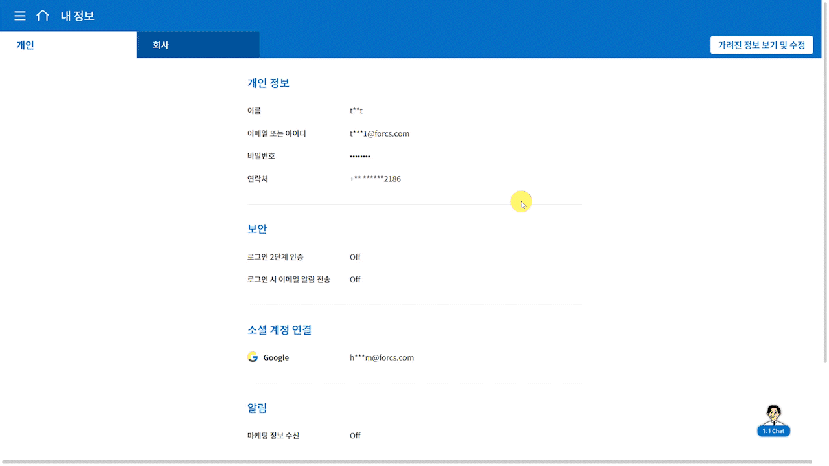Click the 로그인 시 이메일 알림 전송 Off value
The height and width of the screenshot is (466, 829).
pyautogui.click(x=355, y=280)
